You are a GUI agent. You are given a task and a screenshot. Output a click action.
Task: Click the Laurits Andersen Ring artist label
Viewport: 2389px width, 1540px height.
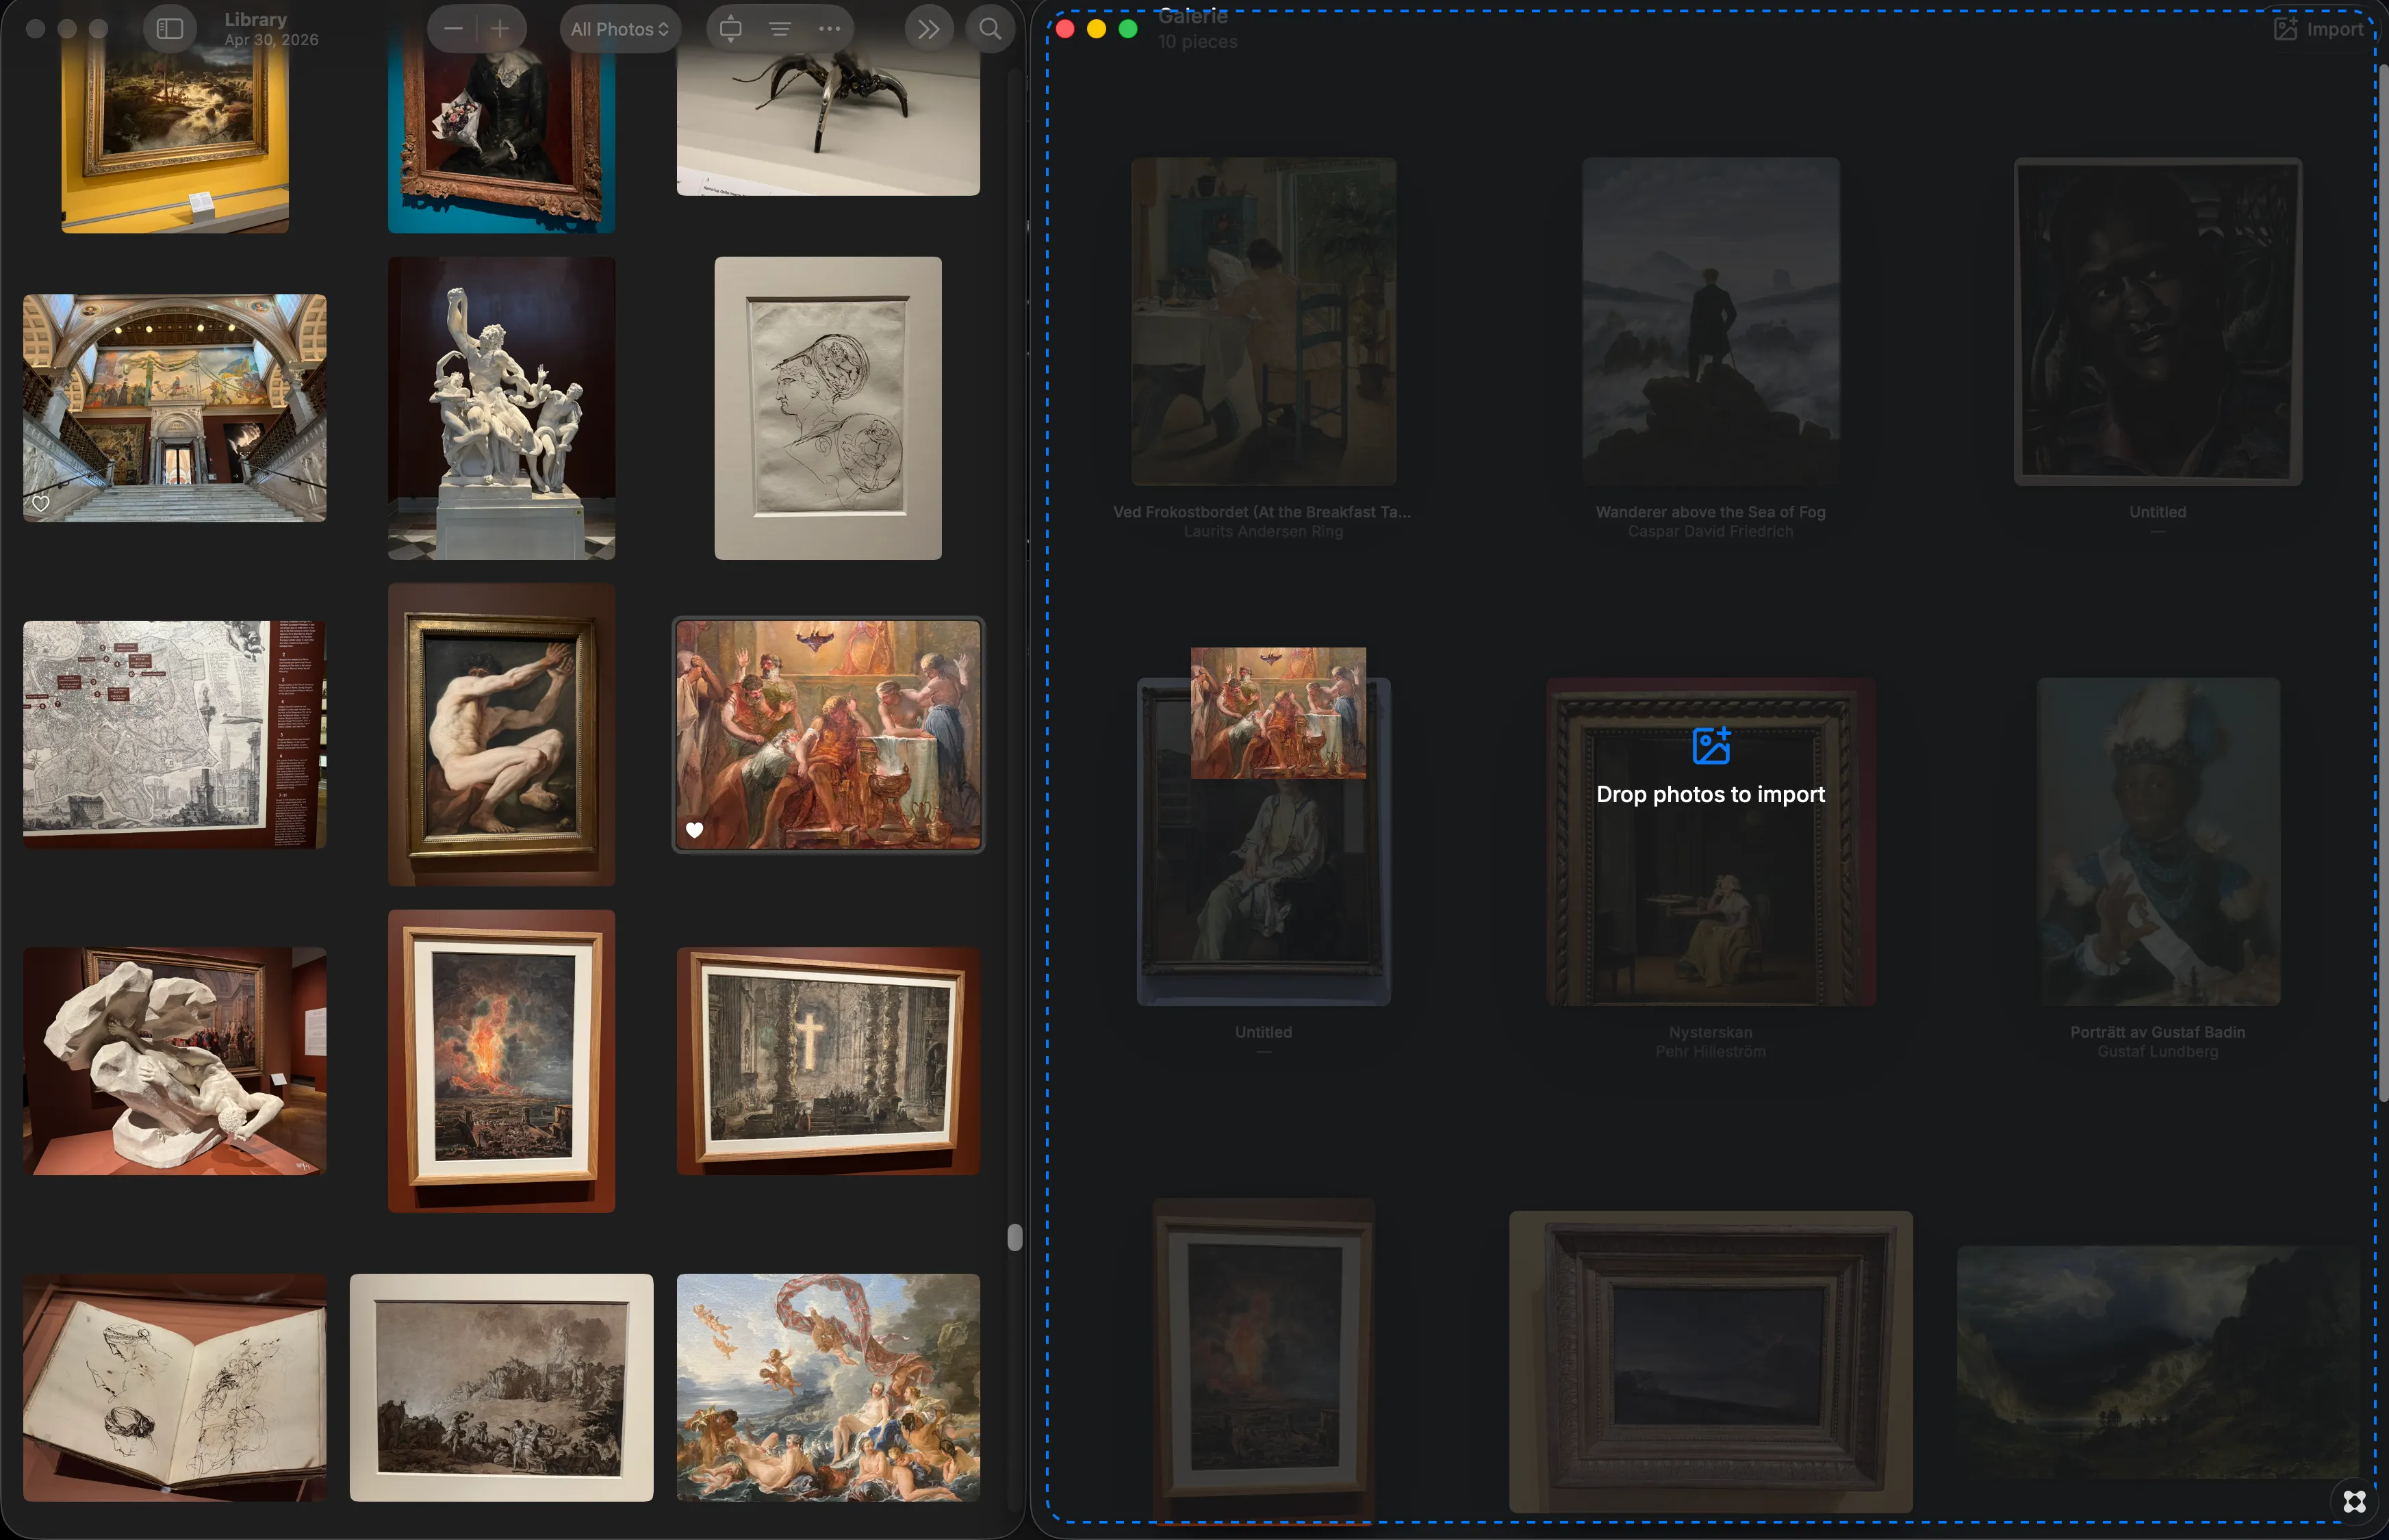[1263, 532]
